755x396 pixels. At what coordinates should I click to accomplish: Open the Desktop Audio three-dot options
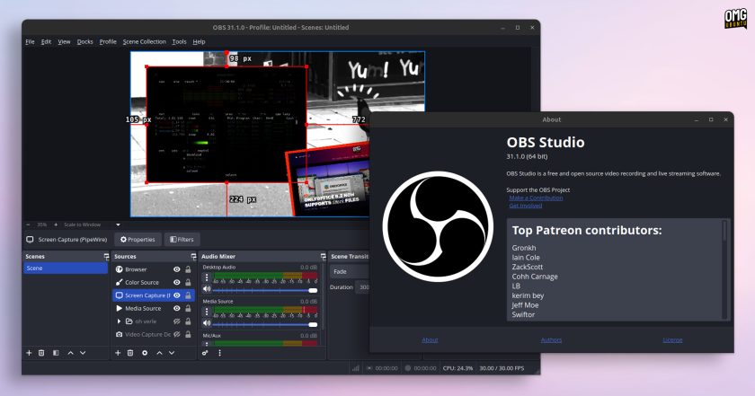pyautogui.click(x=207, y=277)
